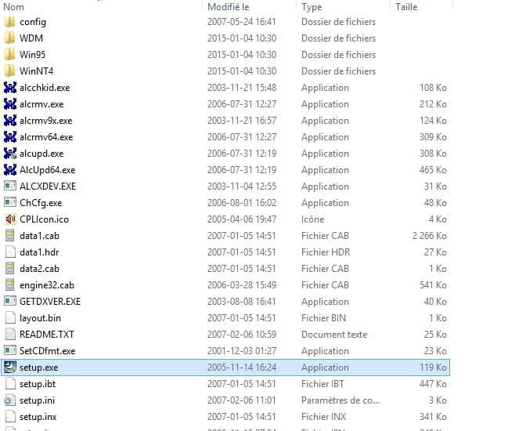Select the setup.ibt file name

[x=38, y=384]
